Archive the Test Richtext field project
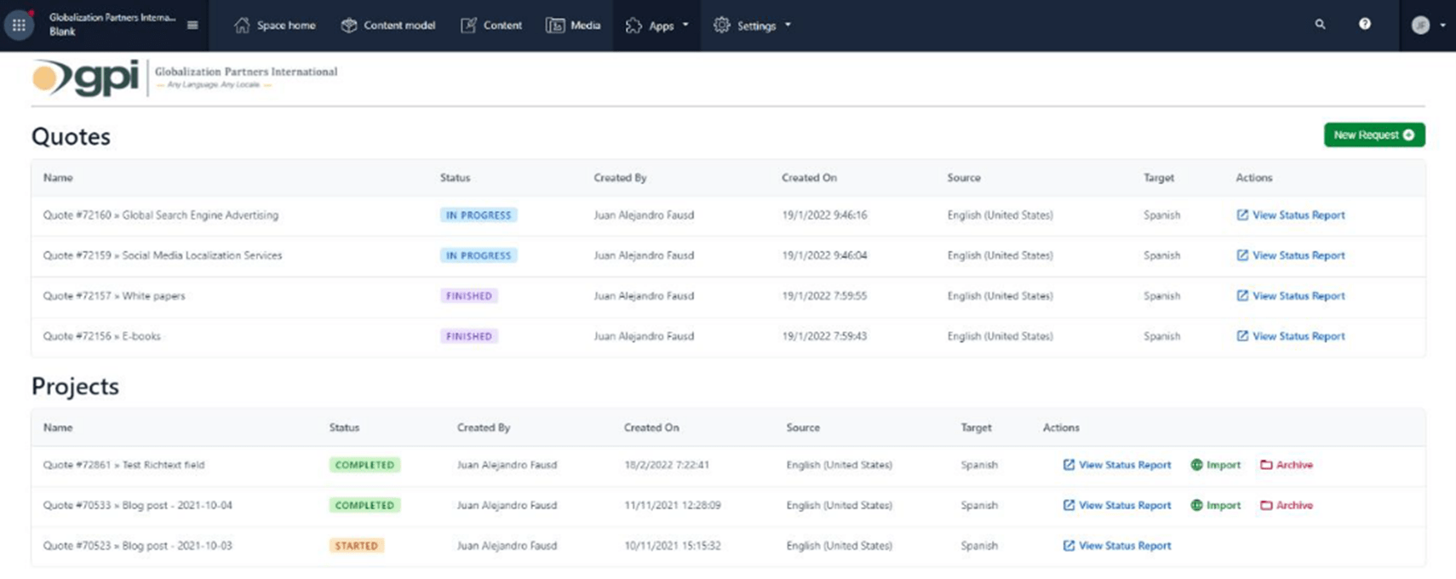 click(x=1287, y=465)
